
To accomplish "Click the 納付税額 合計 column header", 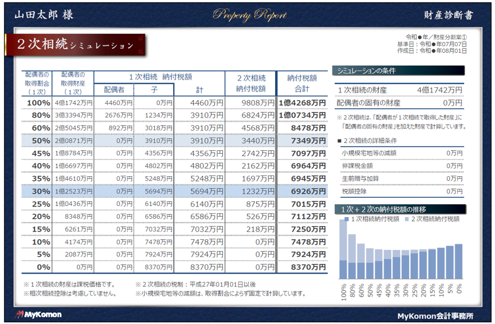I will 302,83.
